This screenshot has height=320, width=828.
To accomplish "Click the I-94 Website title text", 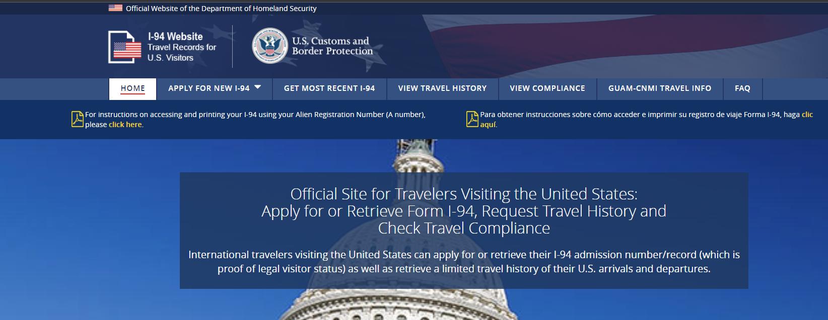I will pyautogui.click(x=175, y=37).
